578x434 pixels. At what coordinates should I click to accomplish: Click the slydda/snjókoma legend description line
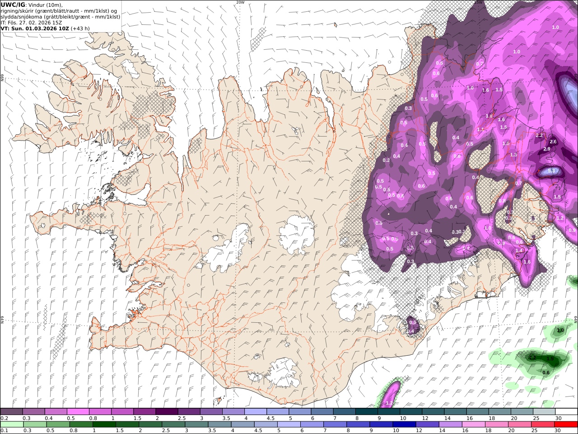point(61,17)
